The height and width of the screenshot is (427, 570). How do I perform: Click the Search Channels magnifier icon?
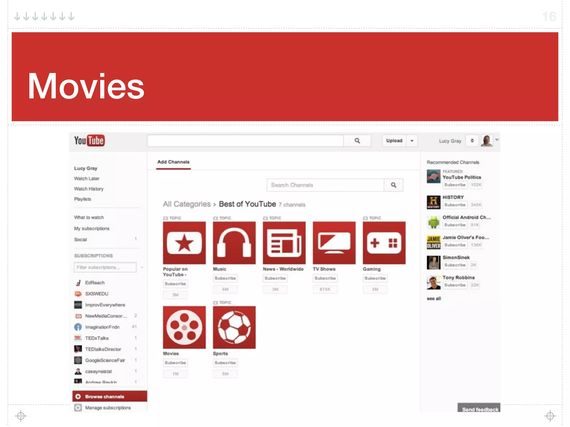(394, 185)
